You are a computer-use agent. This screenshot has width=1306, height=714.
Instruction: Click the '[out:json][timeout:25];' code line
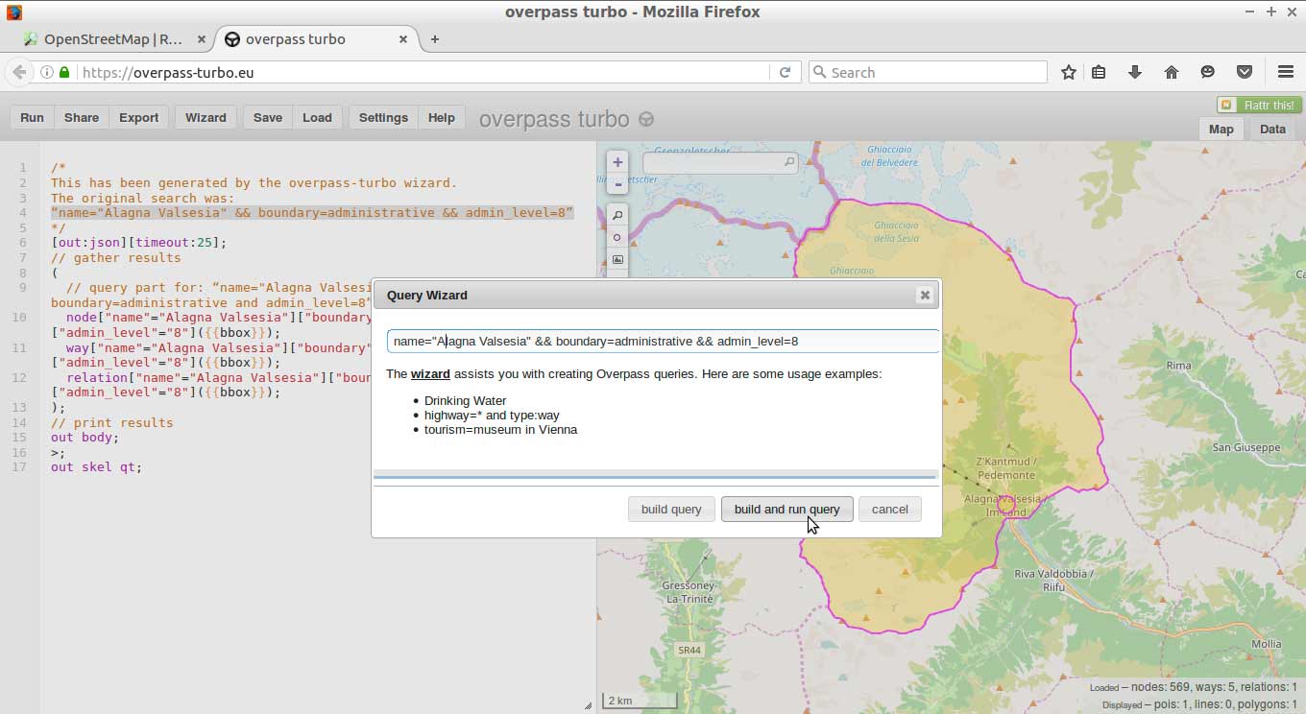pos(138,242)
